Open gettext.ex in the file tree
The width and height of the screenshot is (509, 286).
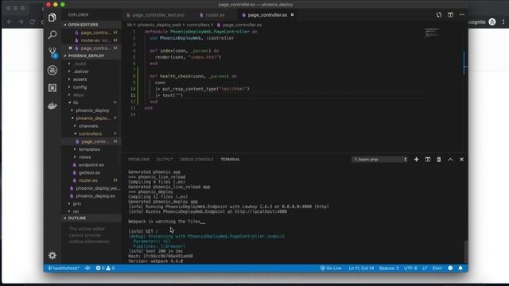89,172
